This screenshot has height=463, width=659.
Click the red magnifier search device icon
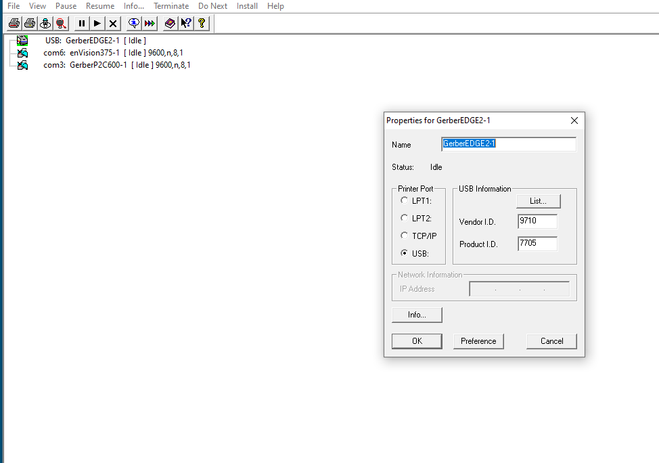(x=61, y=23)
